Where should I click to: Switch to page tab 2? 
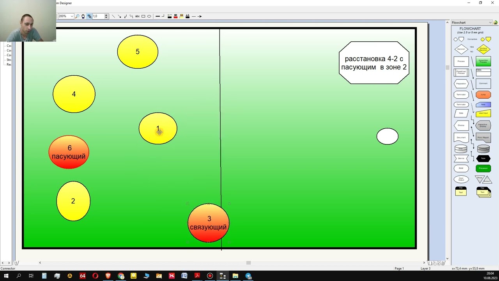[x=439, y=263]
